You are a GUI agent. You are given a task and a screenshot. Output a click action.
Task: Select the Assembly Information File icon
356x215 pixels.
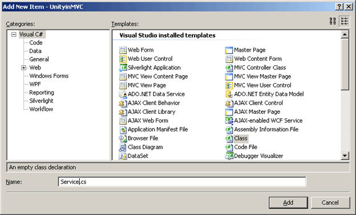click(229, 130)
